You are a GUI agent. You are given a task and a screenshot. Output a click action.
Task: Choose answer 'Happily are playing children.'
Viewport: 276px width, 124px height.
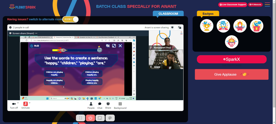54,82
